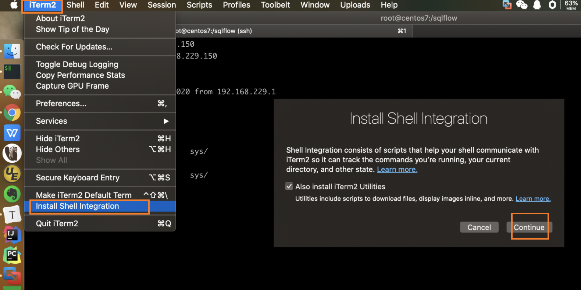Screen dimensions: 581x290
Task: Open the Scripts menu
Action: (199, 5)
